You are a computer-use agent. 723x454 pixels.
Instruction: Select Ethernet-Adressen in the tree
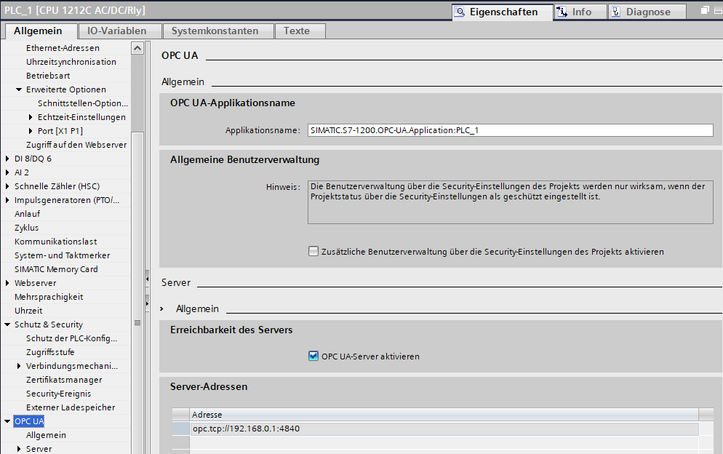63,48
